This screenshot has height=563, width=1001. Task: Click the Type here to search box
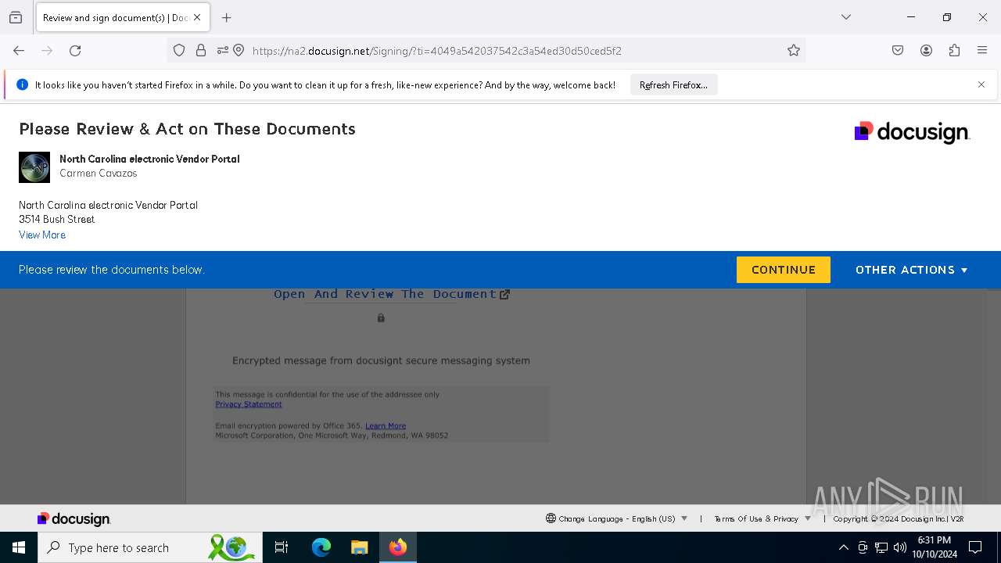point(149,547)
